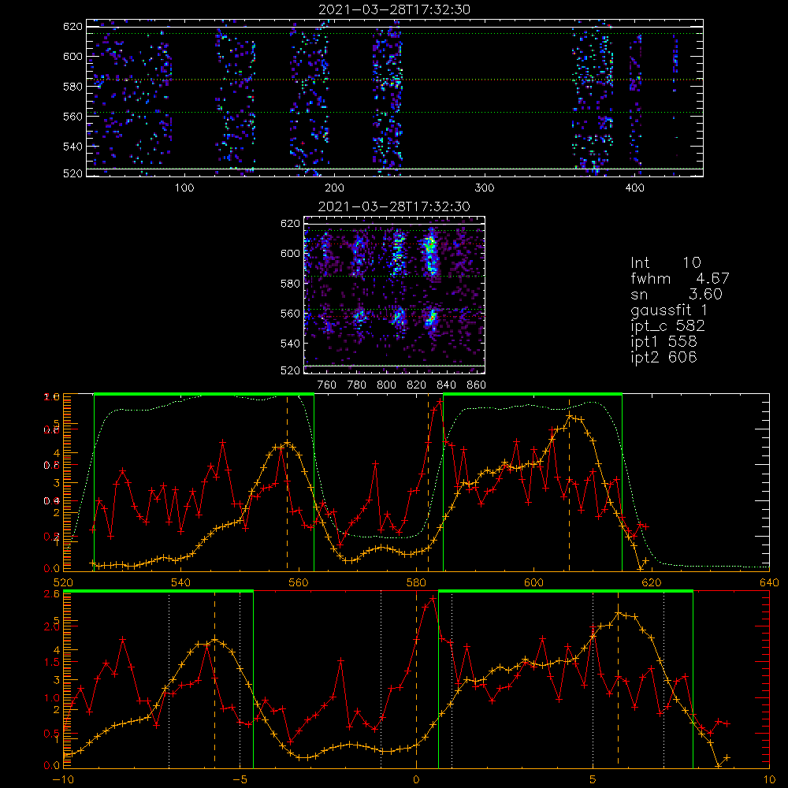
Task: Select the 'ipt2 606' parameter line
Action: (663, 357)
